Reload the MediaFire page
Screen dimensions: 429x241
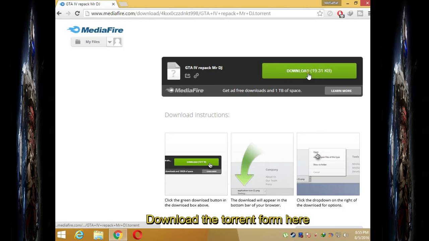pos(77,13)
